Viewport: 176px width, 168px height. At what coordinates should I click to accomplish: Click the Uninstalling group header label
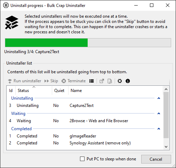[x=22, y=98]
